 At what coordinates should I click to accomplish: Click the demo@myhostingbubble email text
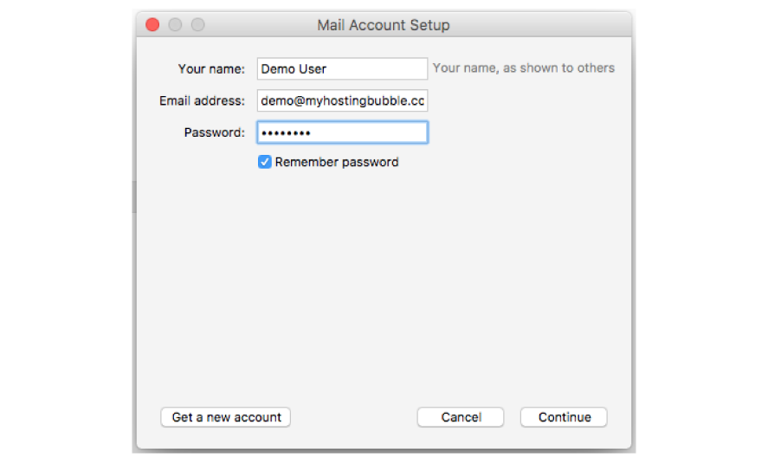(342, 101)
